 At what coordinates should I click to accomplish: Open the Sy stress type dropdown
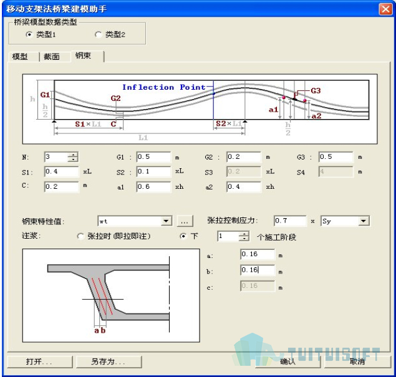(345, 221)
